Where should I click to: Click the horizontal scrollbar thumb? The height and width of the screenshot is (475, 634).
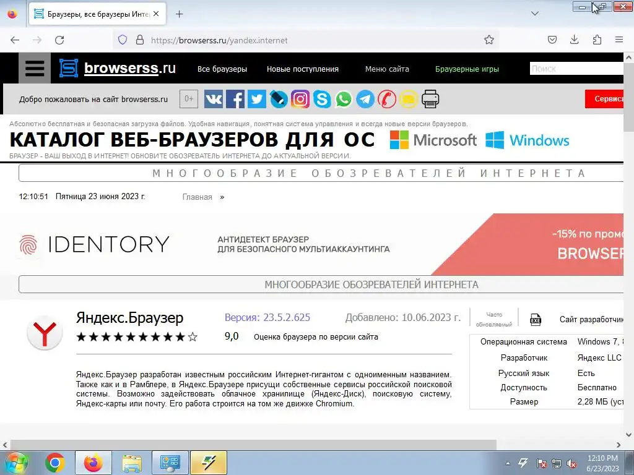pos(253,445)
